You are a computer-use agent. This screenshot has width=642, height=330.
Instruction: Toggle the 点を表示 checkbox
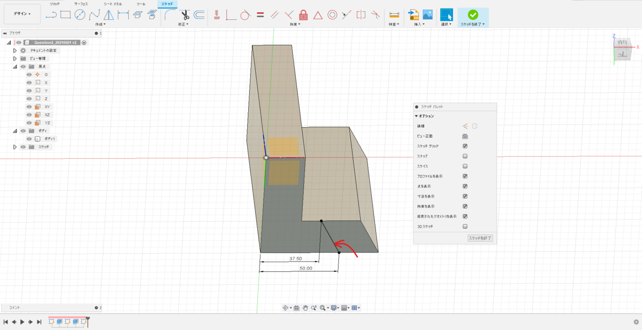(465, 186)
